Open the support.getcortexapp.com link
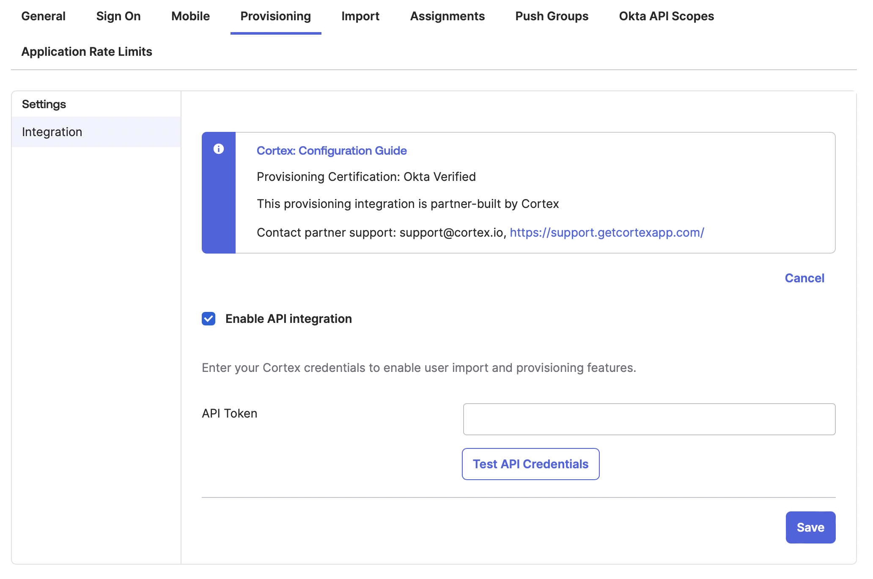The height and width of the screenshot is (579, 873). pos(607,232)
